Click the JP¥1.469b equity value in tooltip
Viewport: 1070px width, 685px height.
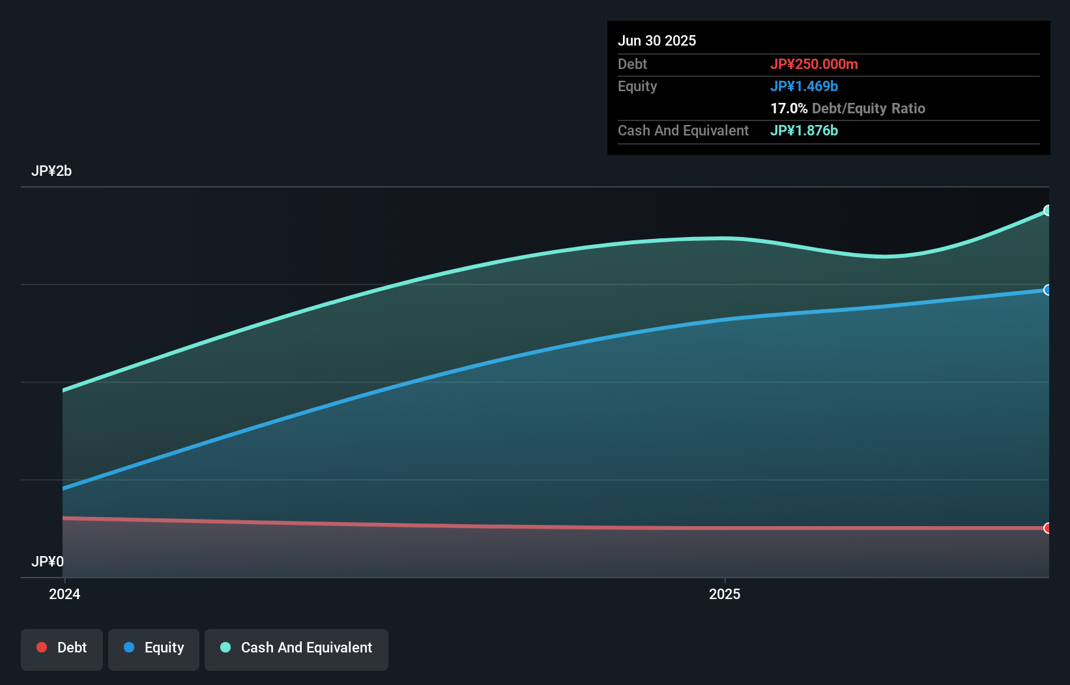[804, 86]
